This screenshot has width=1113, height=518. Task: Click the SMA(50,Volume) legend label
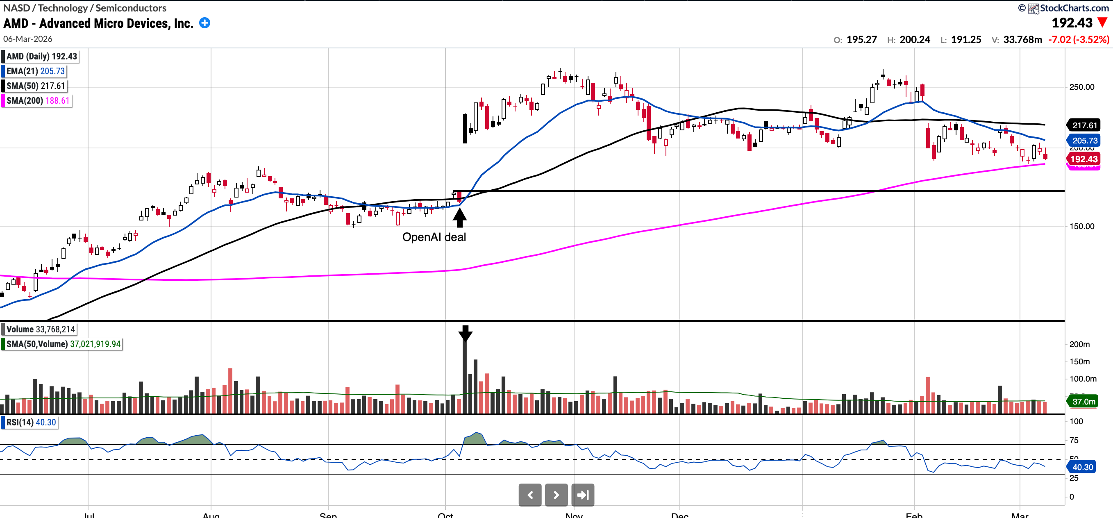[63, 344]
